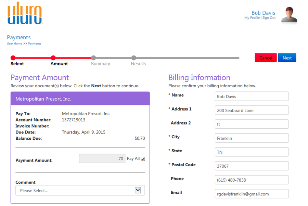The height and width of the screenshot is (206, 308).
Task: Open My Profile link
Action: 252,18
